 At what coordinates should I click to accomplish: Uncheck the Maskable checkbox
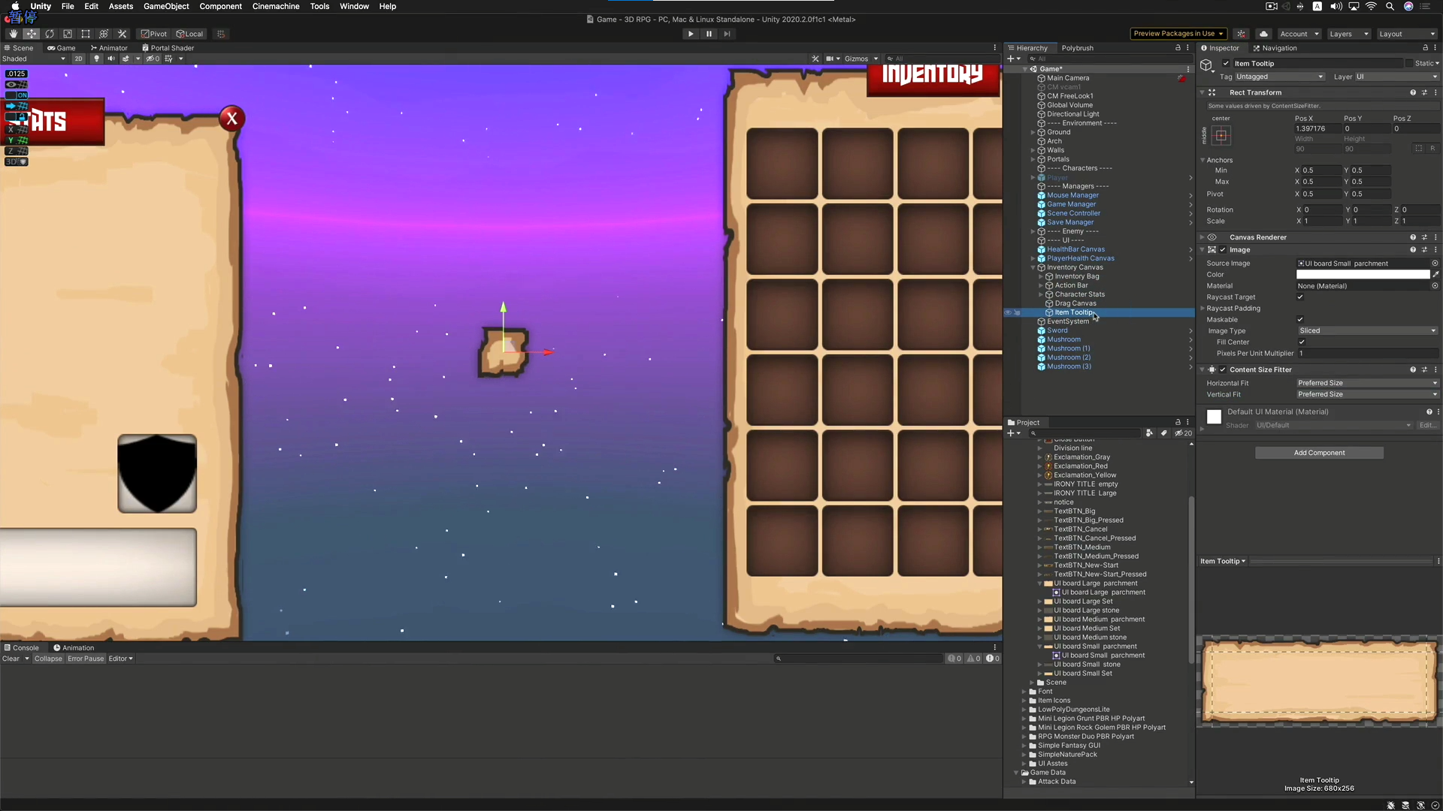click(1300, 319)
